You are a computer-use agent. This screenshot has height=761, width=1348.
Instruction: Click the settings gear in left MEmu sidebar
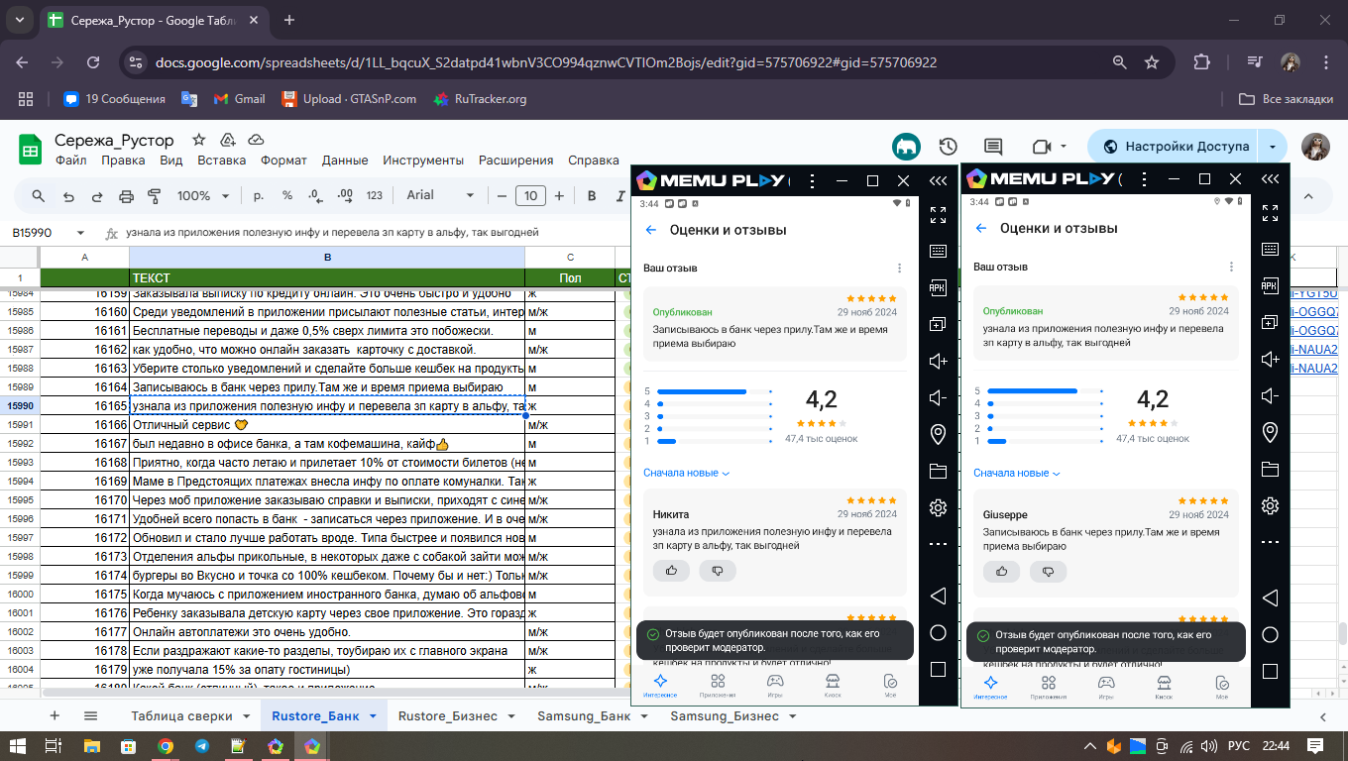click(x=938, y=508)
